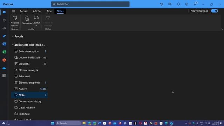Image resolution: width=224 pixels, height=126 pixels.
Task: Open the Éléments envoyés folder
Action: 29,70
